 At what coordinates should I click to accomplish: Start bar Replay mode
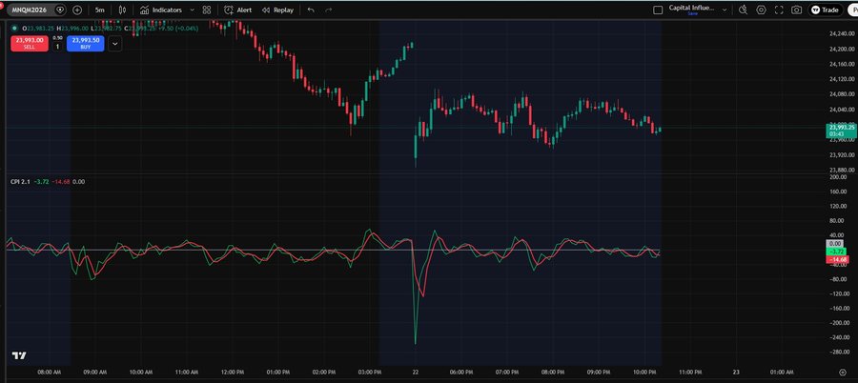[277, 10]
